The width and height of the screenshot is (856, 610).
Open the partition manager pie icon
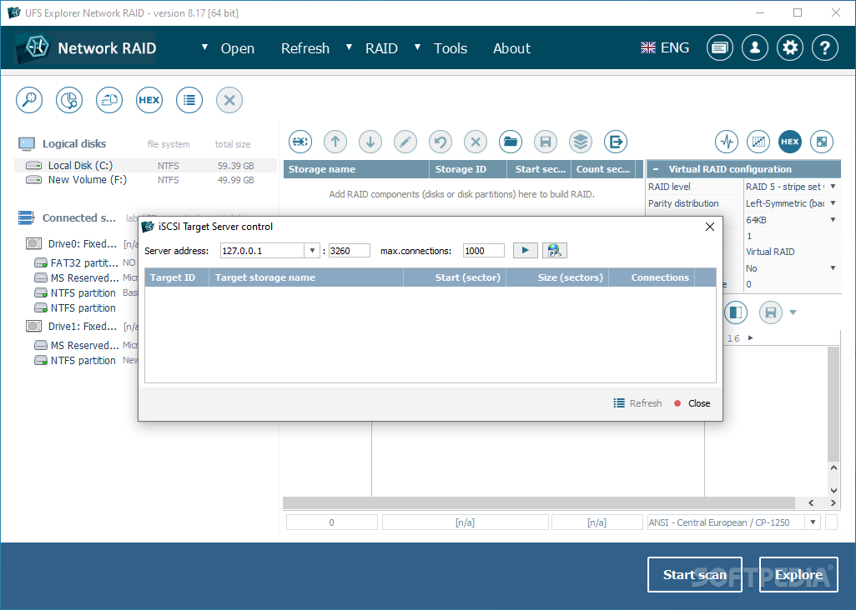pyautogui.click(x=69, y=100)
